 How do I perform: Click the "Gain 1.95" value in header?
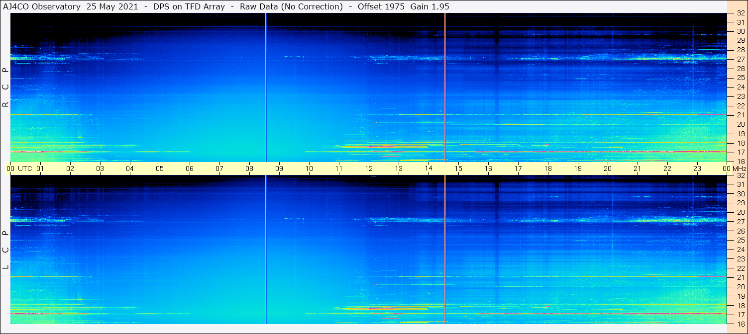tap(429, 6)
